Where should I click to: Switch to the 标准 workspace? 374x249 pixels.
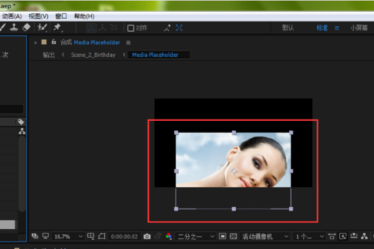click(322, 28)
